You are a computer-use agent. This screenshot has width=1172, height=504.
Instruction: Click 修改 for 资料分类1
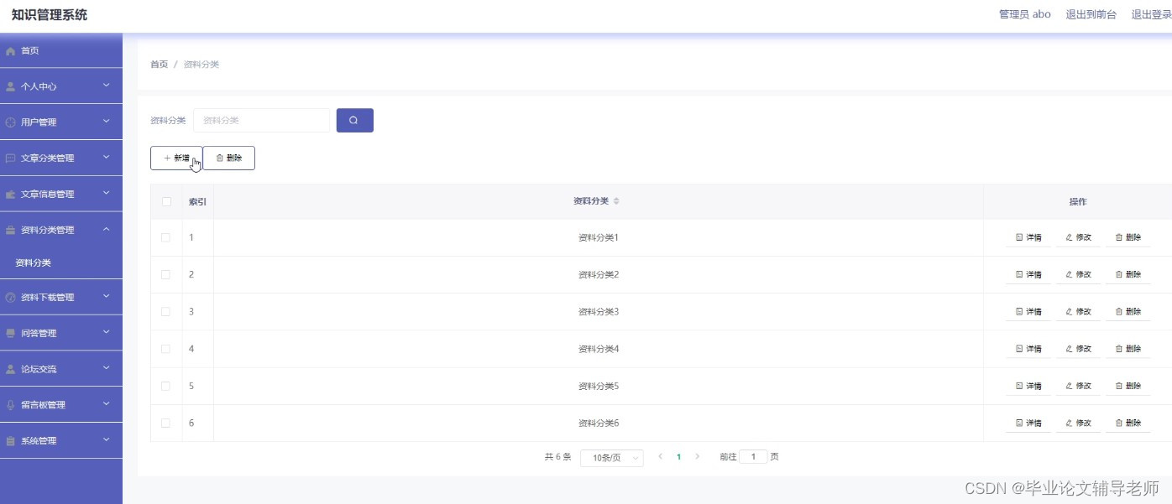coord(1078,237)
